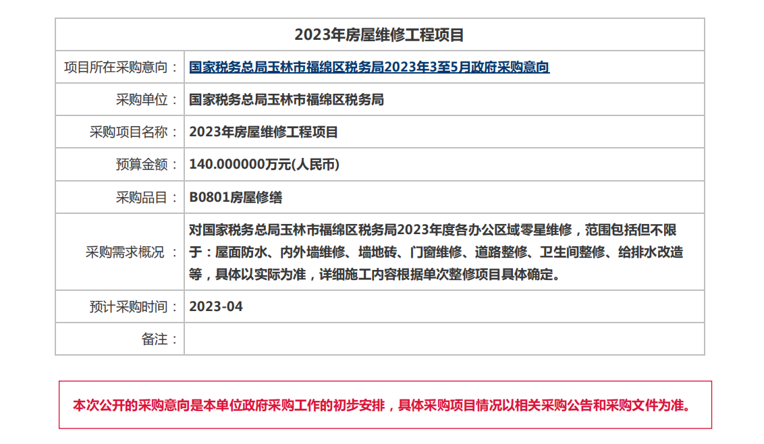Click the budget amount 140.000000万元(人民币)
The image size is (764, 444).
[264, 165]
